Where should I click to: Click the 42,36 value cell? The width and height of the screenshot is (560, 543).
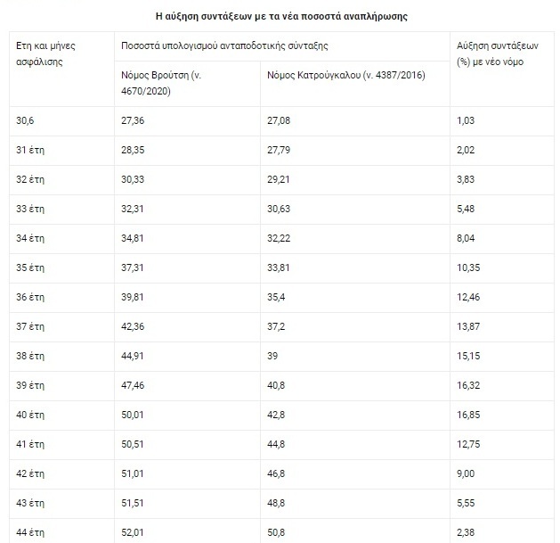pos(134,326)
